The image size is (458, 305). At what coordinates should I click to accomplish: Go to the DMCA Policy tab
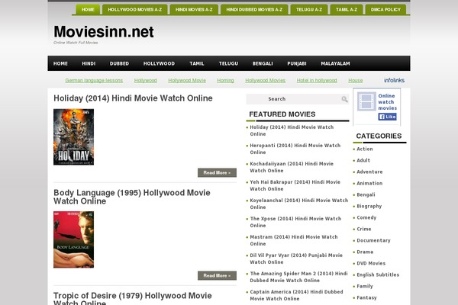[x=385, y=10]
